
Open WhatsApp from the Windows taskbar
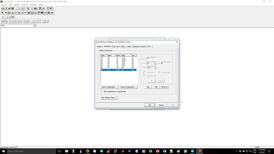[x=185, y=151]
